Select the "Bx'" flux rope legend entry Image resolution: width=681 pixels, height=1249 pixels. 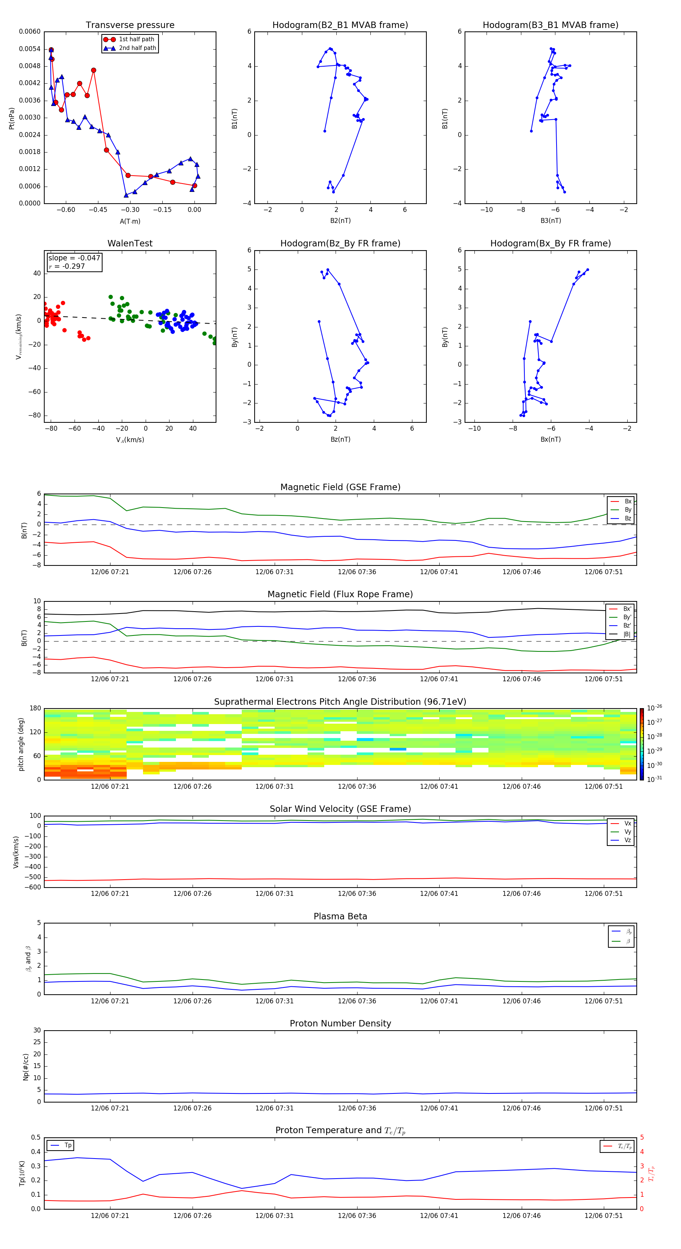coord(620,609)
